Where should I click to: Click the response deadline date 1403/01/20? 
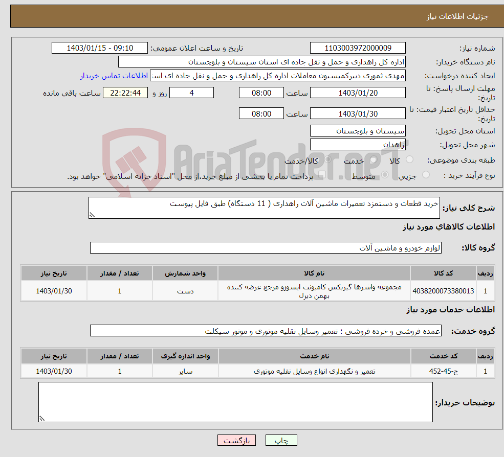pos(358,93)
